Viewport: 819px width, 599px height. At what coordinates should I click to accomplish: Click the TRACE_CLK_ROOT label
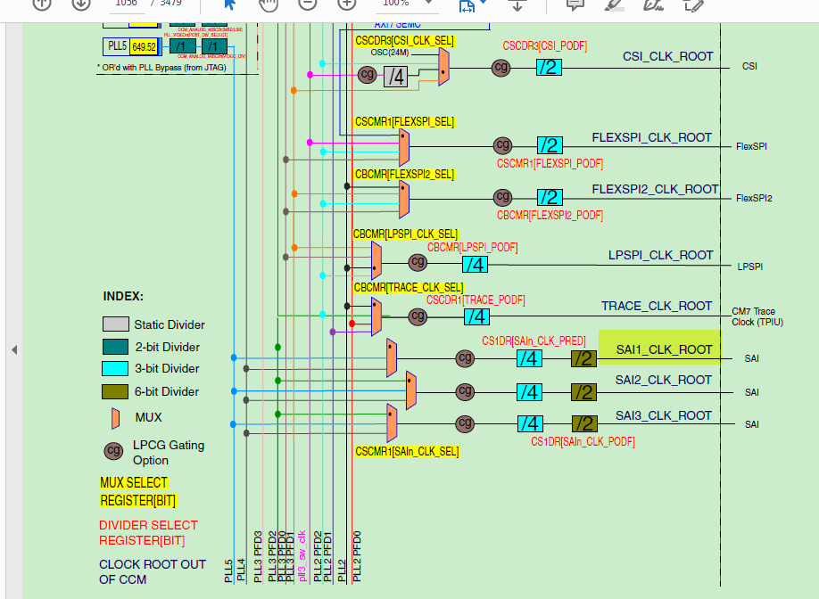coord(657,306)
